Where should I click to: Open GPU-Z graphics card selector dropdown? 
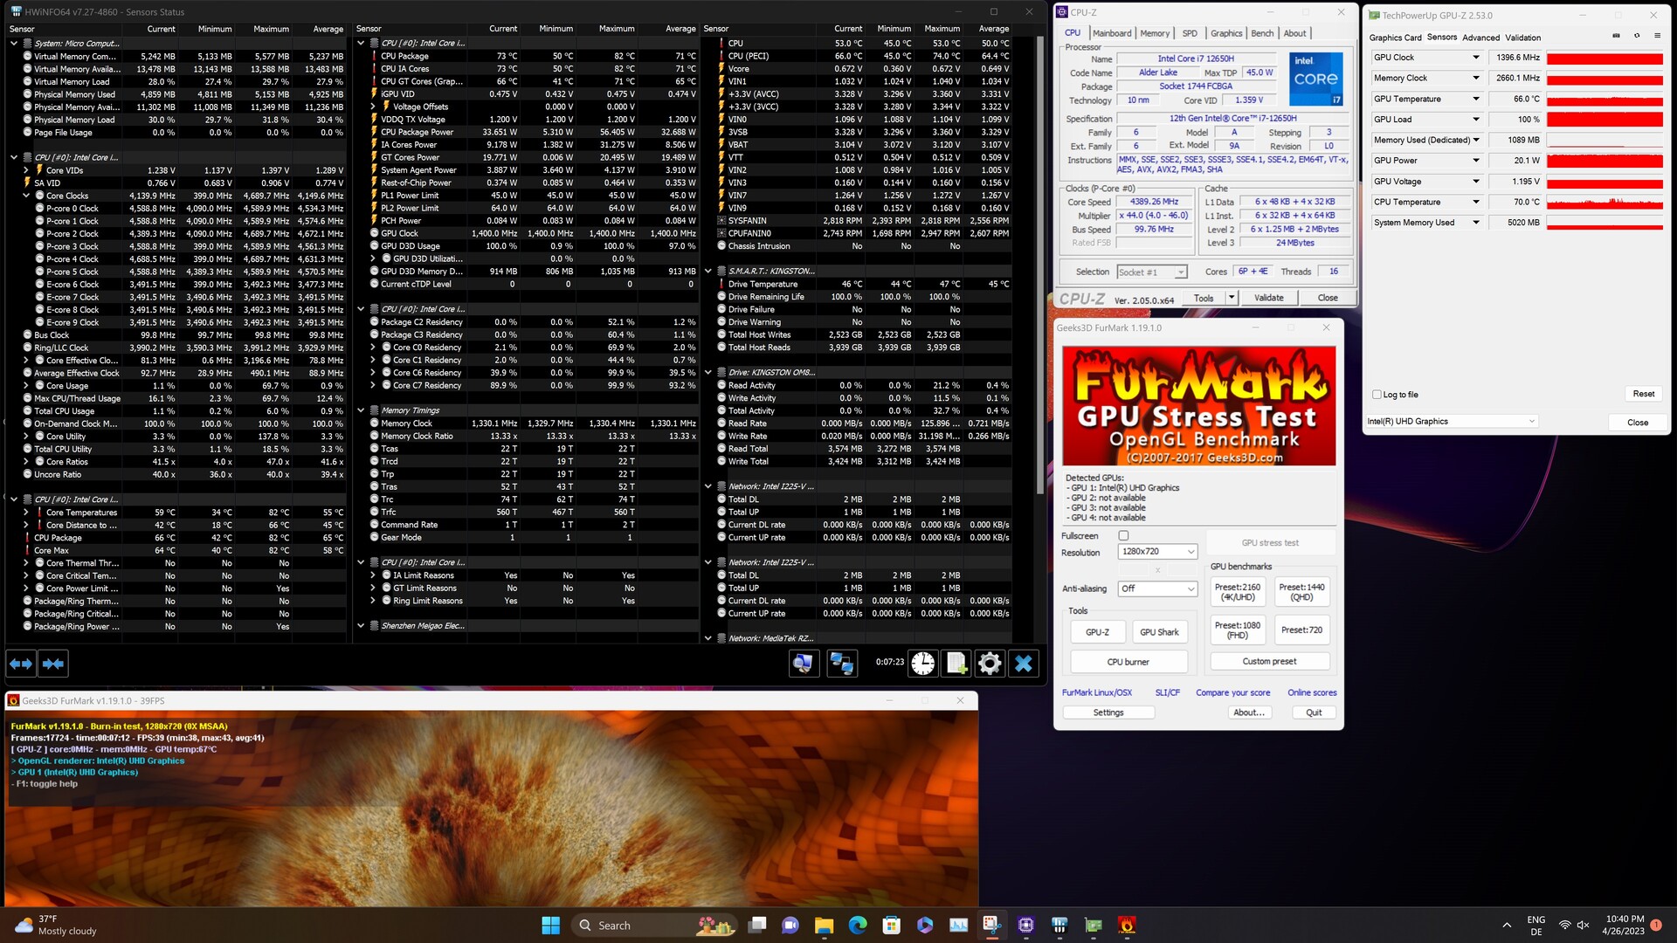pyautogui.click(x=1452, y=422)
